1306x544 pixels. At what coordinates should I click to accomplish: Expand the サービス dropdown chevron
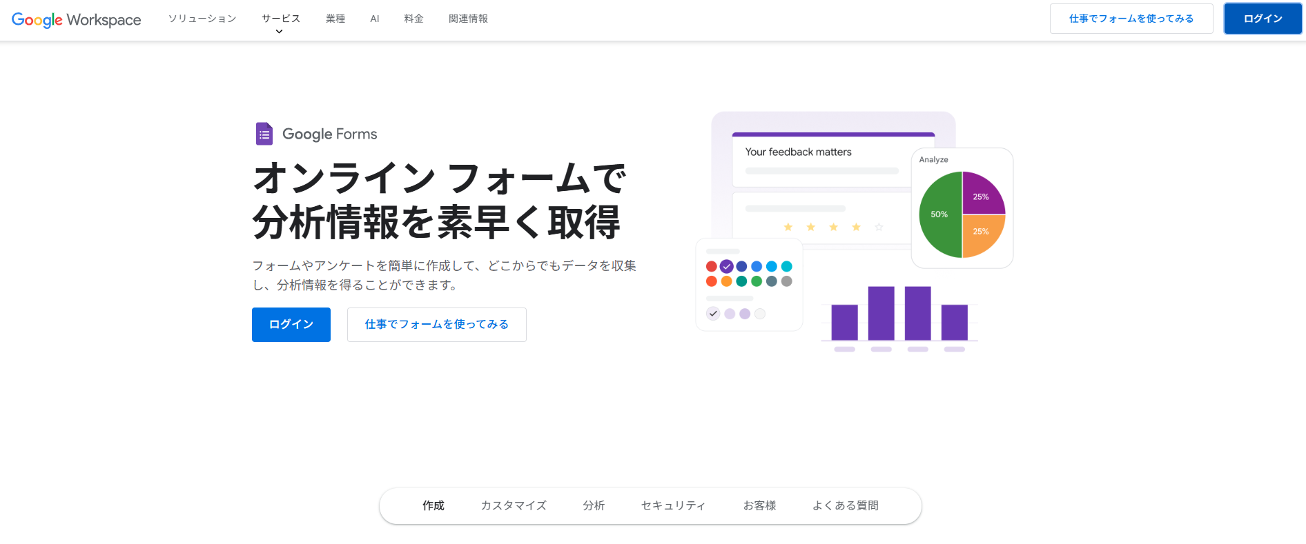[x=280, y=32]
